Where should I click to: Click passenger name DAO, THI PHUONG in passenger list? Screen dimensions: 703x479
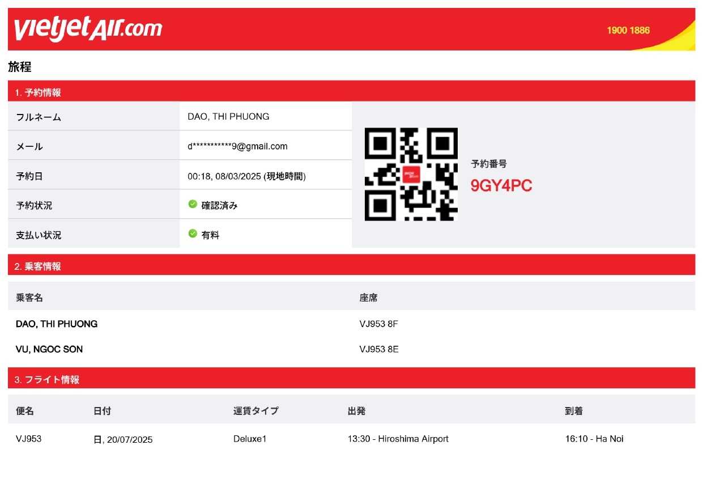(x=57, y=324)
